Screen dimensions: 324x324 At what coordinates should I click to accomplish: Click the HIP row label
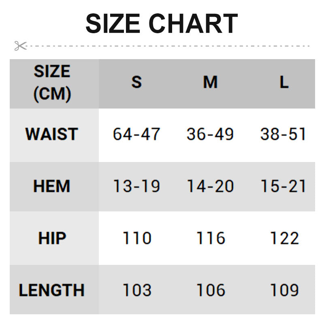pyautogui.click(x=52, y=238)
